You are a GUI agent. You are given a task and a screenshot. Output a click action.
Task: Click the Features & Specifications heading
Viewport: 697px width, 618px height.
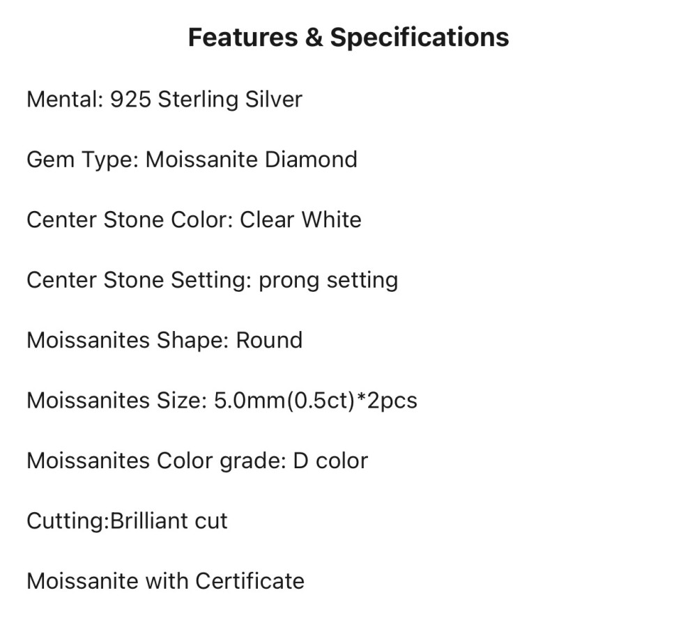[x=348, y=38]
